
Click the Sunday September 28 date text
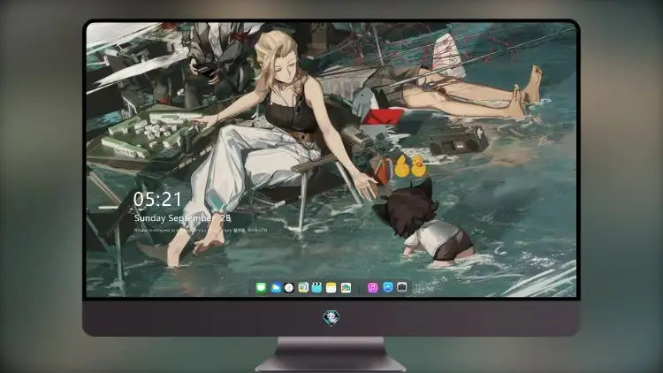click(x=182, y=218)
